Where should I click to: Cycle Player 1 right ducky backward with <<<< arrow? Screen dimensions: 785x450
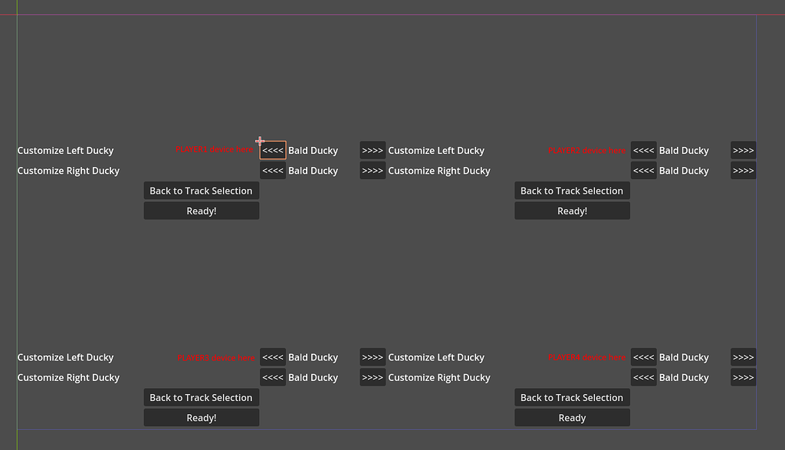tap(272, 170)
